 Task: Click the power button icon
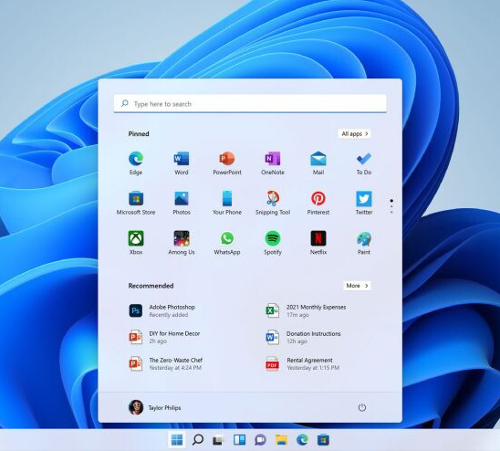[362, 407]
